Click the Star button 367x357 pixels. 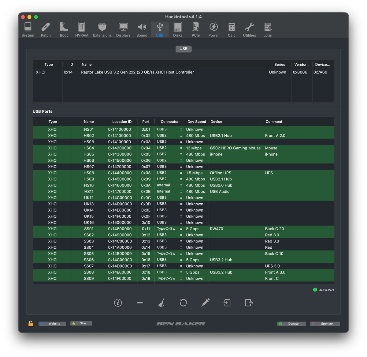[x=81, y=323]
